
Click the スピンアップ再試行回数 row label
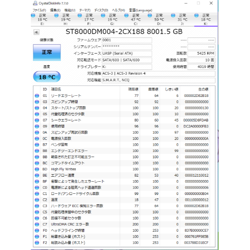pos(70,132)
